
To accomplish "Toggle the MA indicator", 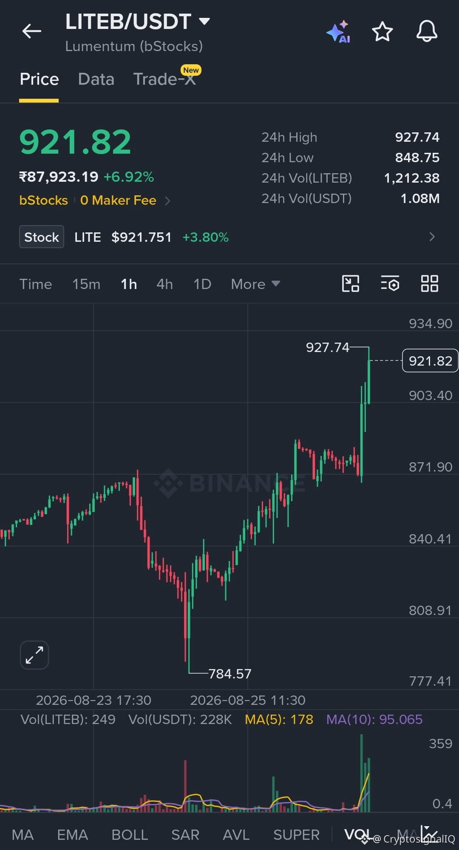I will (x=23, y=835).
